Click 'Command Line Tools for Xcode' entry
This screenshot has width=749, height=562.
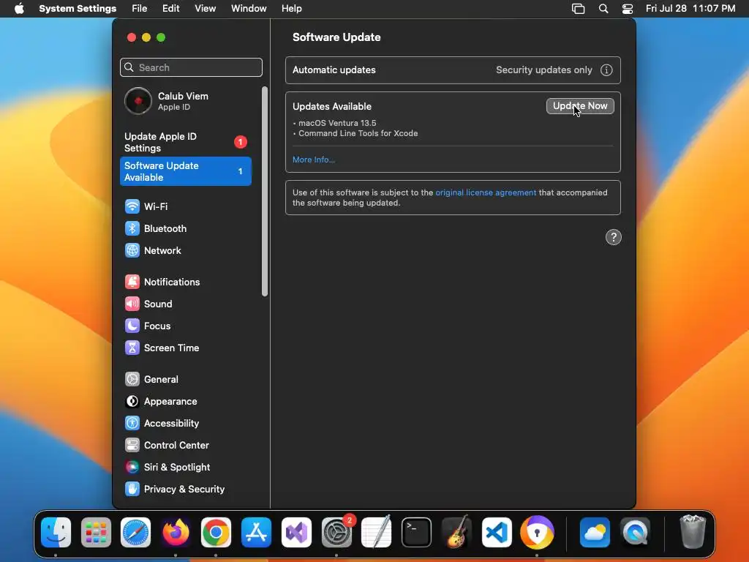click(358, 133)
